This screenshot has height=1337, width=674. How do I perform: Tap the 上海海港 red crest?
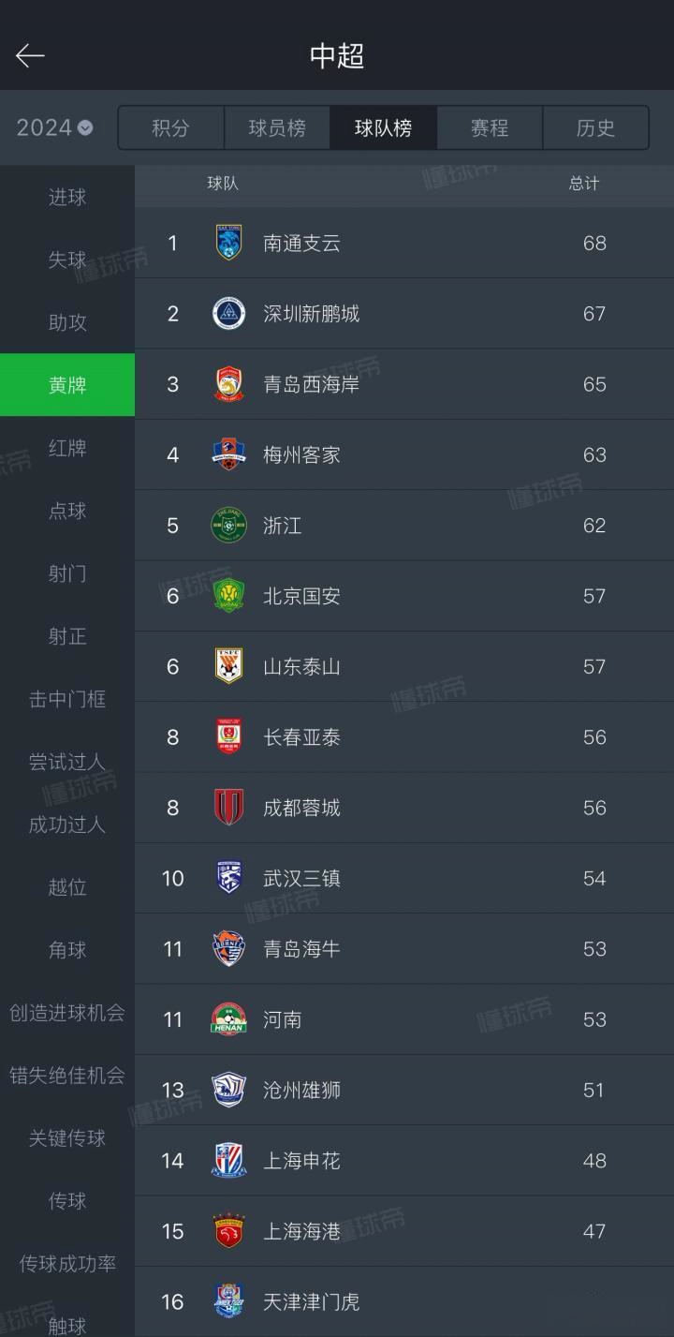pos(228,1231)
